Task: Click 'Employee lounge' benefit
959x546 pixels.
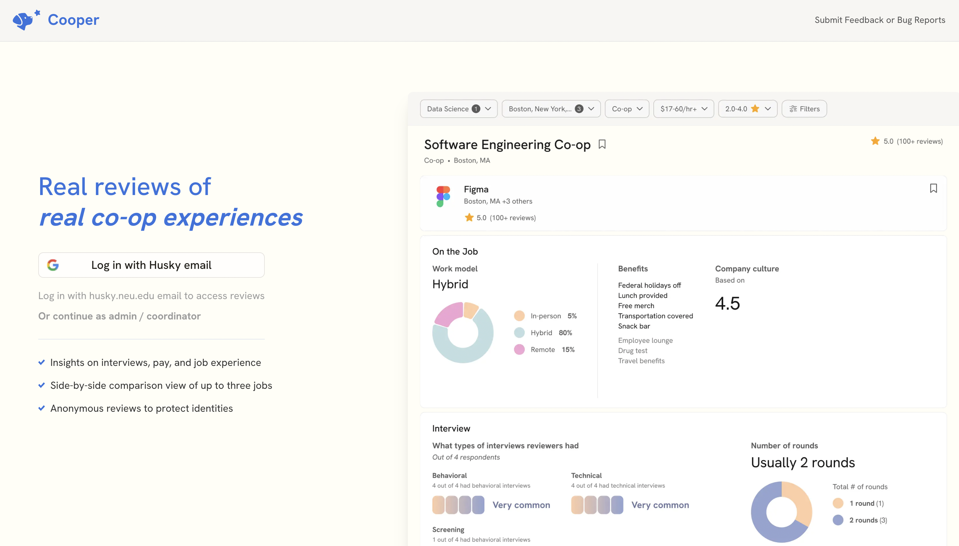Action: (645, 340)
